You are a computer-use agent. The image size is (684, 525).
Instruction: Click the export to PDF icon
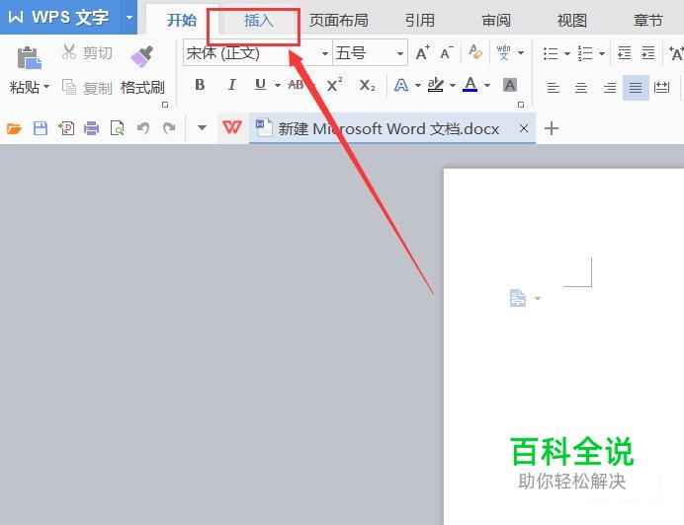tap(66, 128)
